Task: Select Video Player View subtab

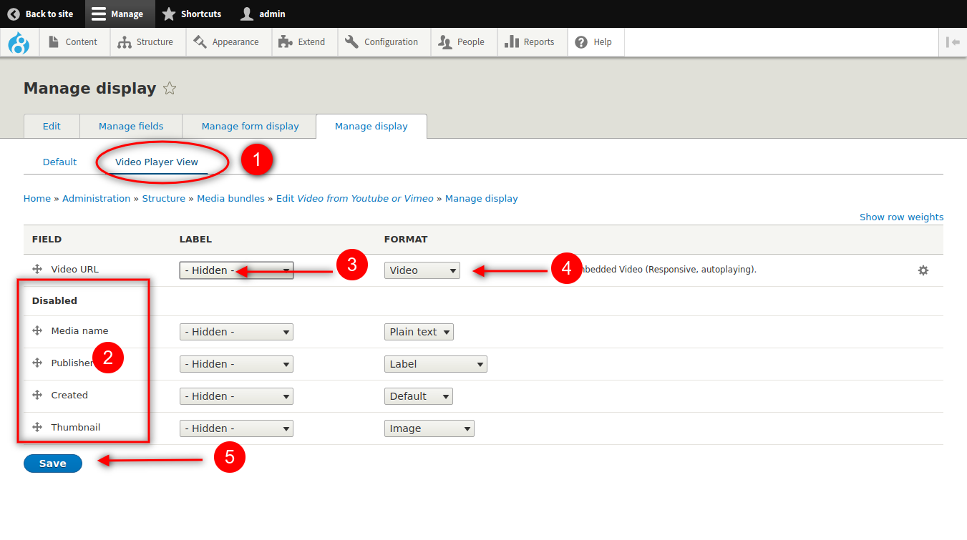Action: coord(157,162)
